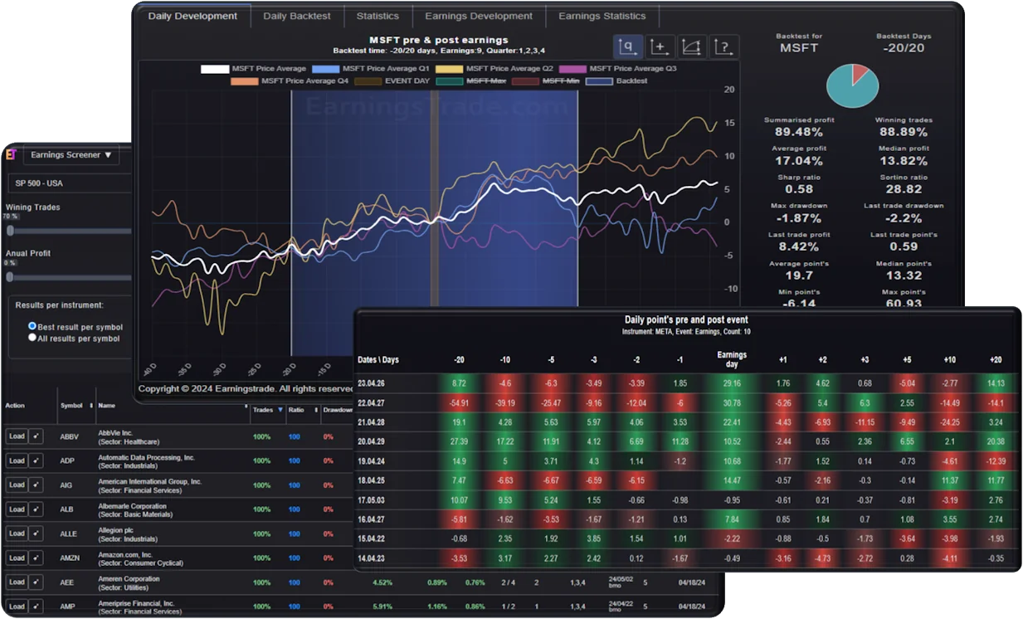Click the Symbol column header to sort
The width and height of the screenshot is (1023, 619).
pyautogui.click(x=71, y=406)
